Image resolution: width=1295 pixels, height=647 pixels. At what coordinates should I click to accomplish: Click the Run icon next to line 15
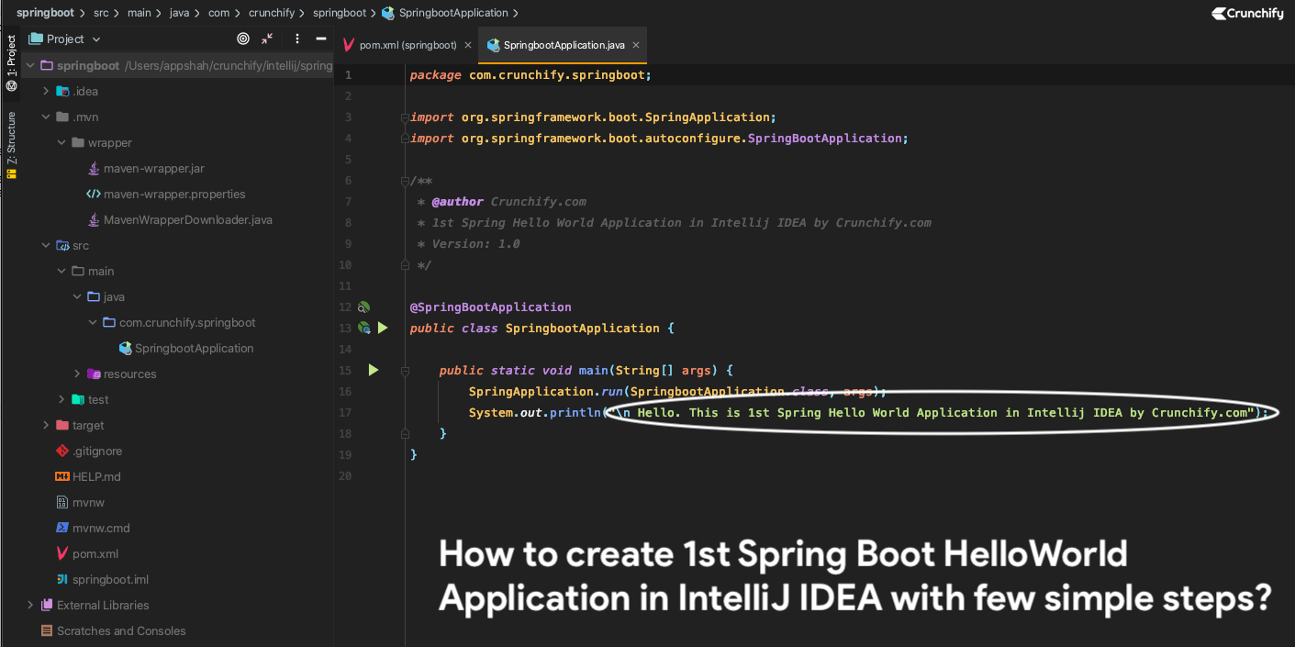pyautogui.click(x=373, y=370)
